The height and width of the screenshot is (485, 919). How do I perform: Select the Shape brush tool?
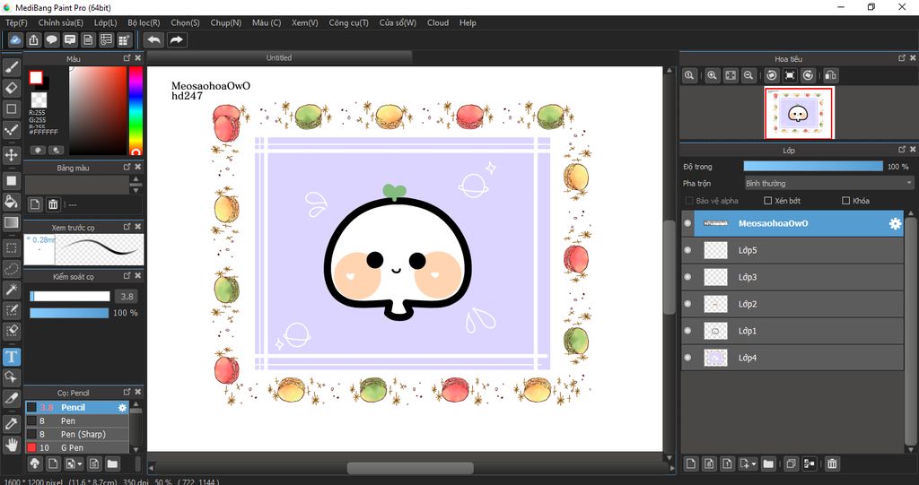coord(11,109)
